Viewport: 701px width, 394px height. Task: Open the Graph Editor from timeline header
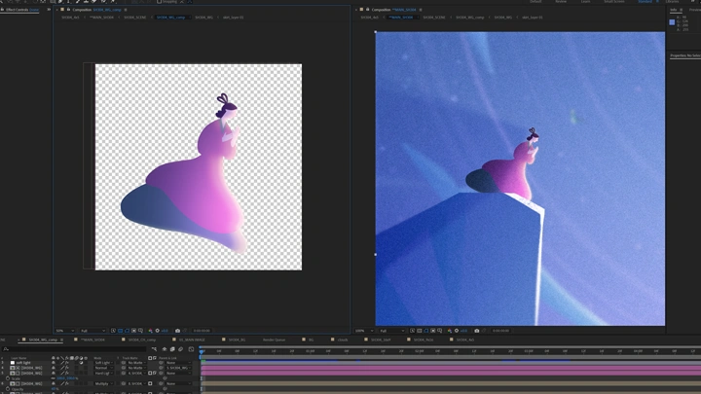(189, 348)
